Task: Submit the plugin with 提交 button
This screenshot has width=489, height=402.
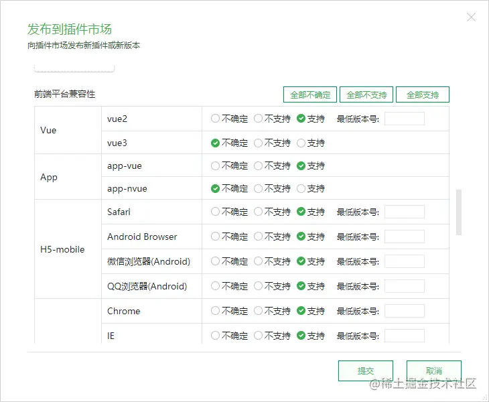Action: pos(366,371)
